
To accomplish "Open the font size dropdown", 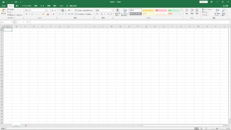I will click(50, 11).
